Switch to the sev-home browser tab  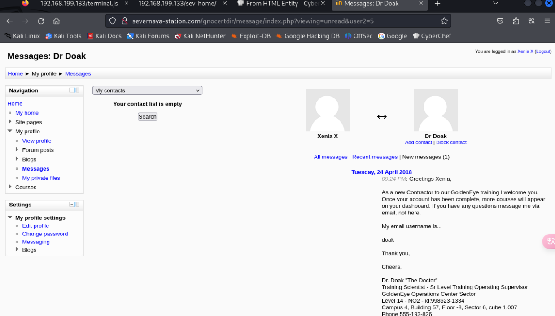177,4
